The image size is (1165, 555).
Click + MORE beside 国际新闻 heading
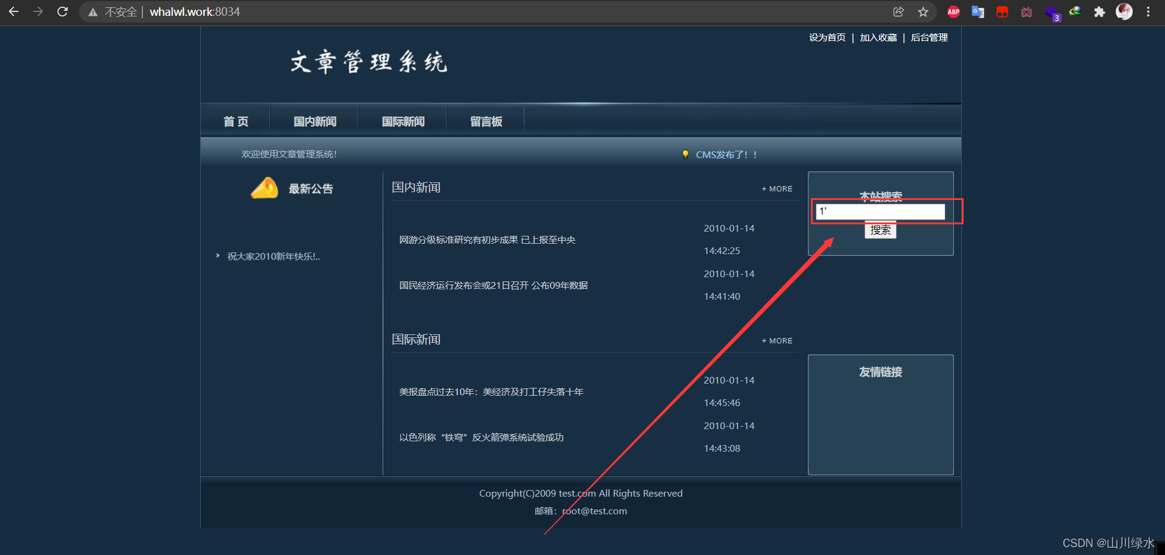tap(777, 341)
